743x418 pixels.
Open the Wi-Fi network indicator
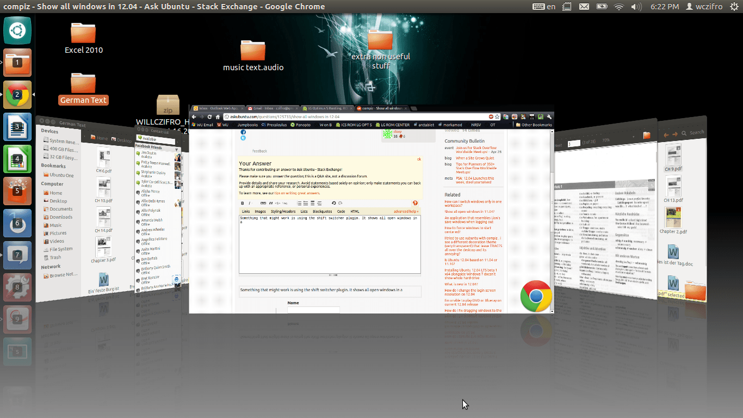point(619,7)
